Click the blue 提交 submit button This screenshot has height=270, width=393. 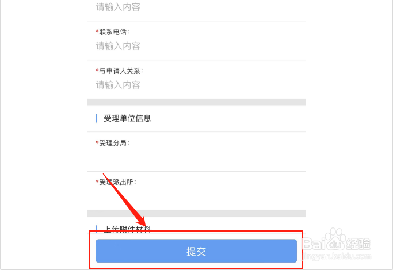click(x=196, y=251)
